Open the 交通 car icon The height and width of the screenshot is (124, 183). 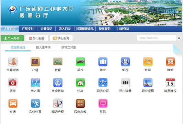coord(13,103)
